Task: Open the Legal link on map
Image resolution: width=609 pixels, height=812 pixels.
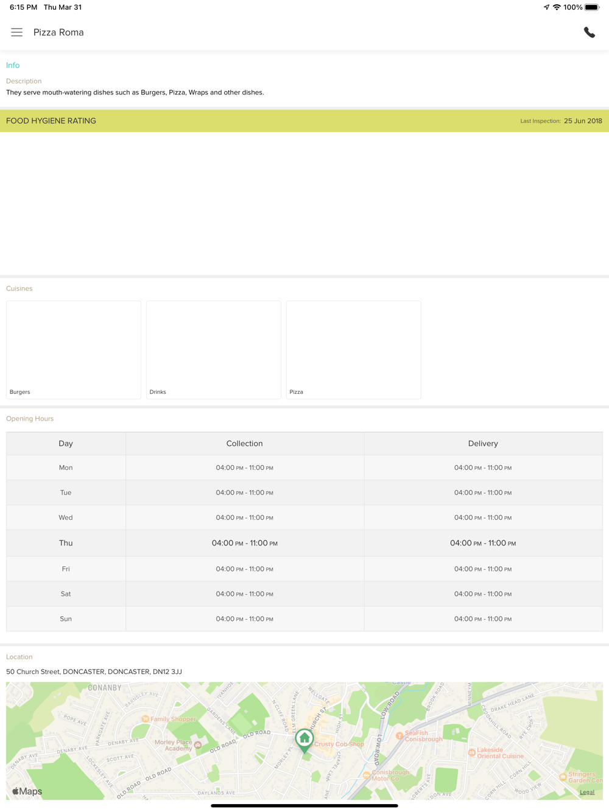Action: coord(587,792)
